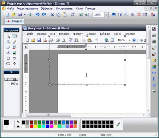Open the Редактирование menu
Viewport: 159px width, 138px height.
coord(27,8)
